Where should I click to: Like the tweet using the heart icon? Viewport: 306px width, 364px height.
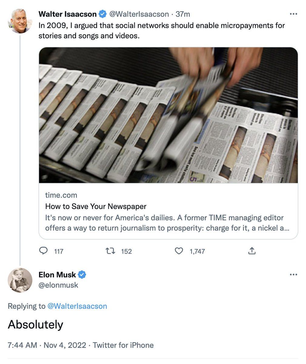pyautogui.click(x=179, y=251)
